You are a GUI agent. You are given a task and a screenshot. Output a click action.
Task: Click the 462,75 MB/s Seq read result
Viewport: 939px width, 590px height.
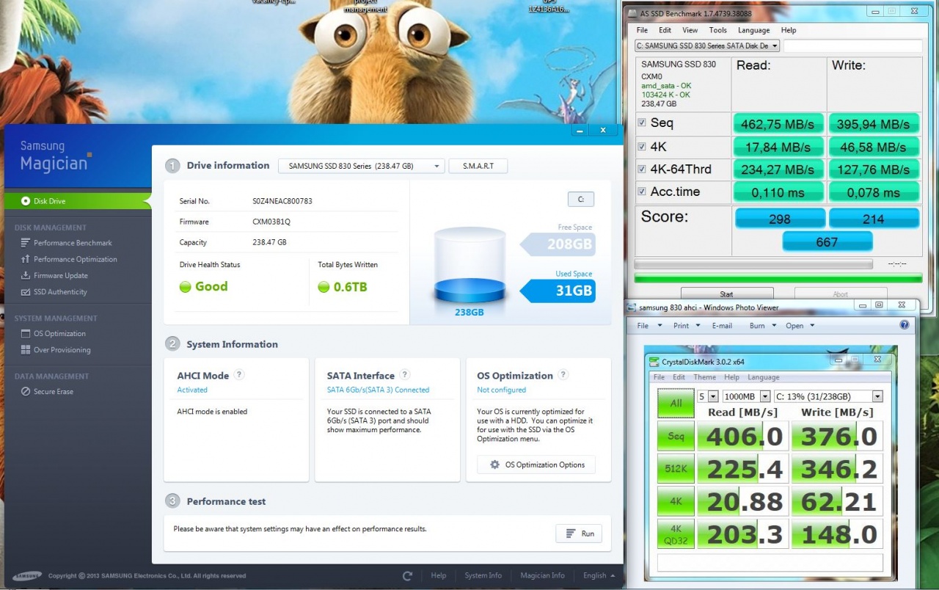click(x=778, y=123)
